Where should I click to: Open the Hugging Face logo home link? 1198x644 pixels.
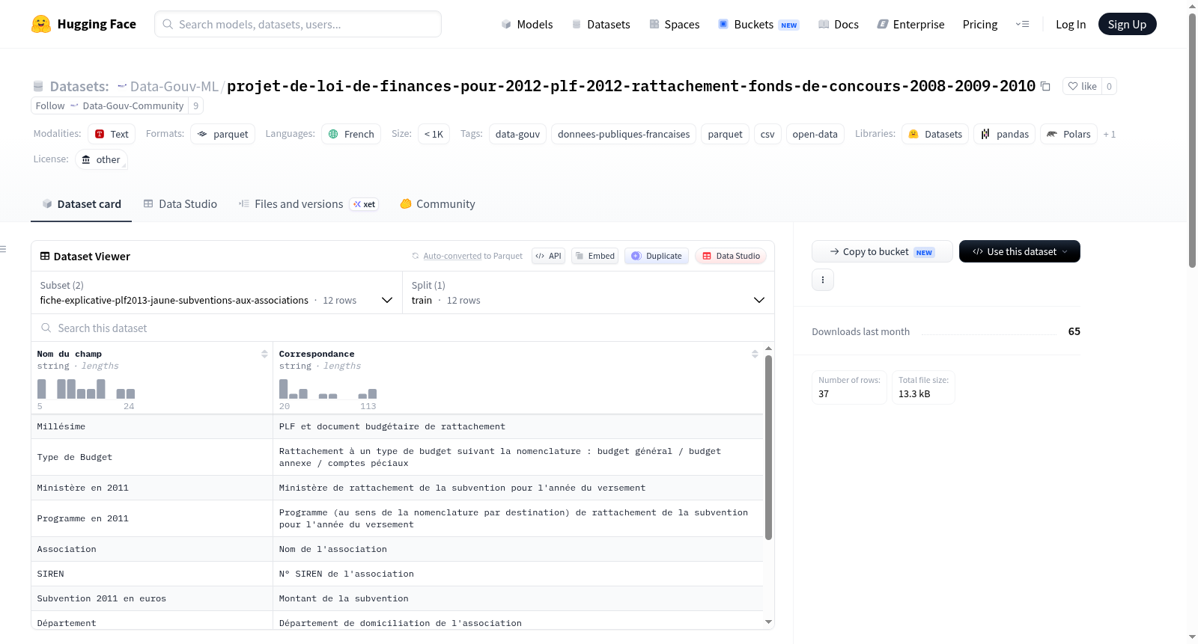click(84, 24)
